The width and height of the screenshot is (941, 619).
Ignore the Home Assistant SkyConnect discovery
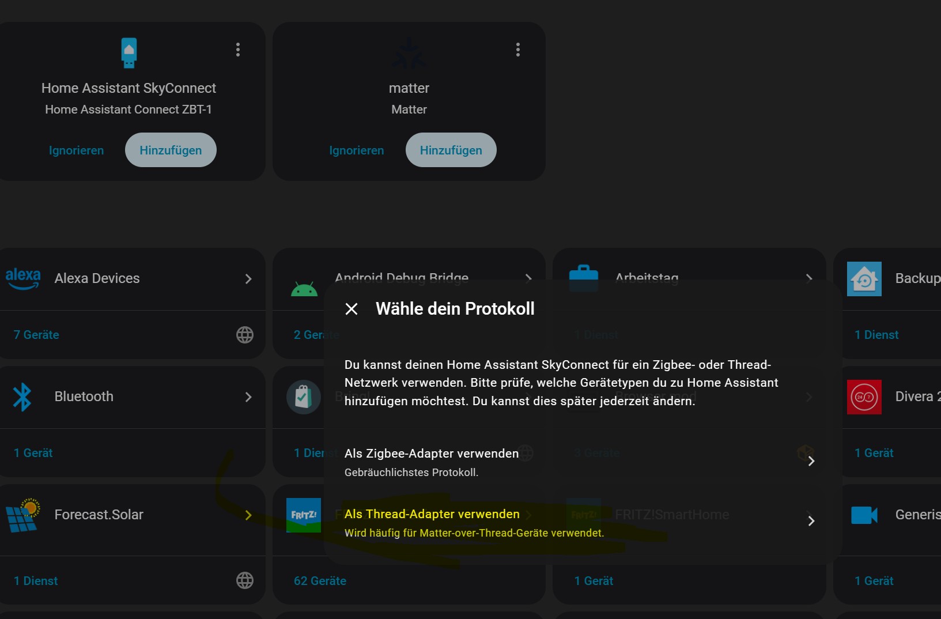pos(76,150)
